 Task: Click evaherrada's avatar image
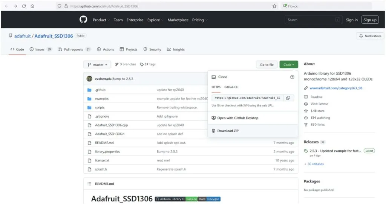[89, 79]
